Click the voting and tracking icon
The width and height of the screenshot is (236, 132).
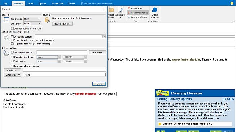pos(6,38)
